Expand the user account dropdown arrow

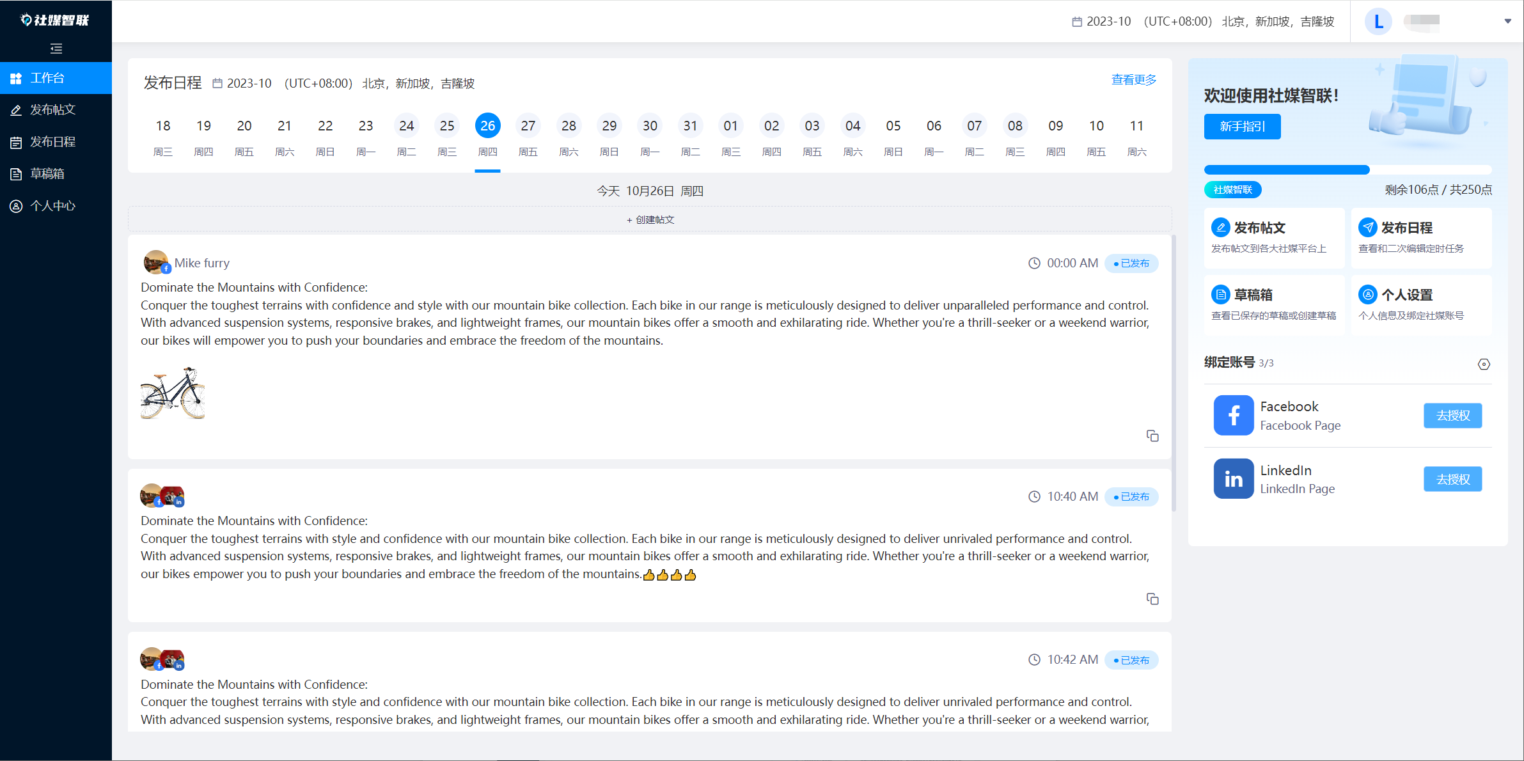coord(1507,21)
